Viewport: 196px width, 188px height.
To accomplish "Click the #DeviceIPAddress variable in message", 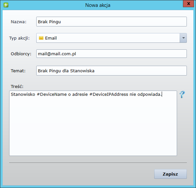I will (108, 95).
